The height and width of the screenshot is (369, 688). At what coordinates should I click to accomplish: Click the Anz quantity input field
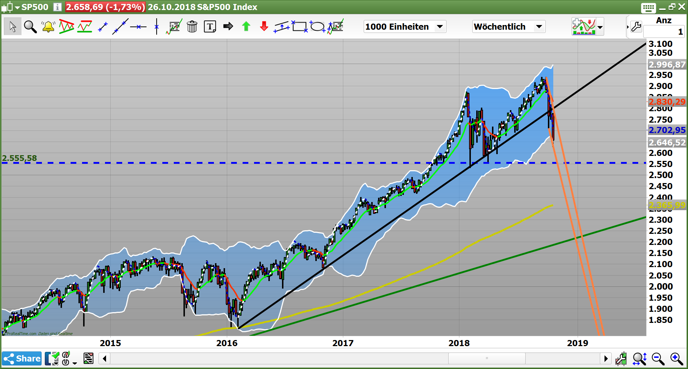tap(664, 32)
